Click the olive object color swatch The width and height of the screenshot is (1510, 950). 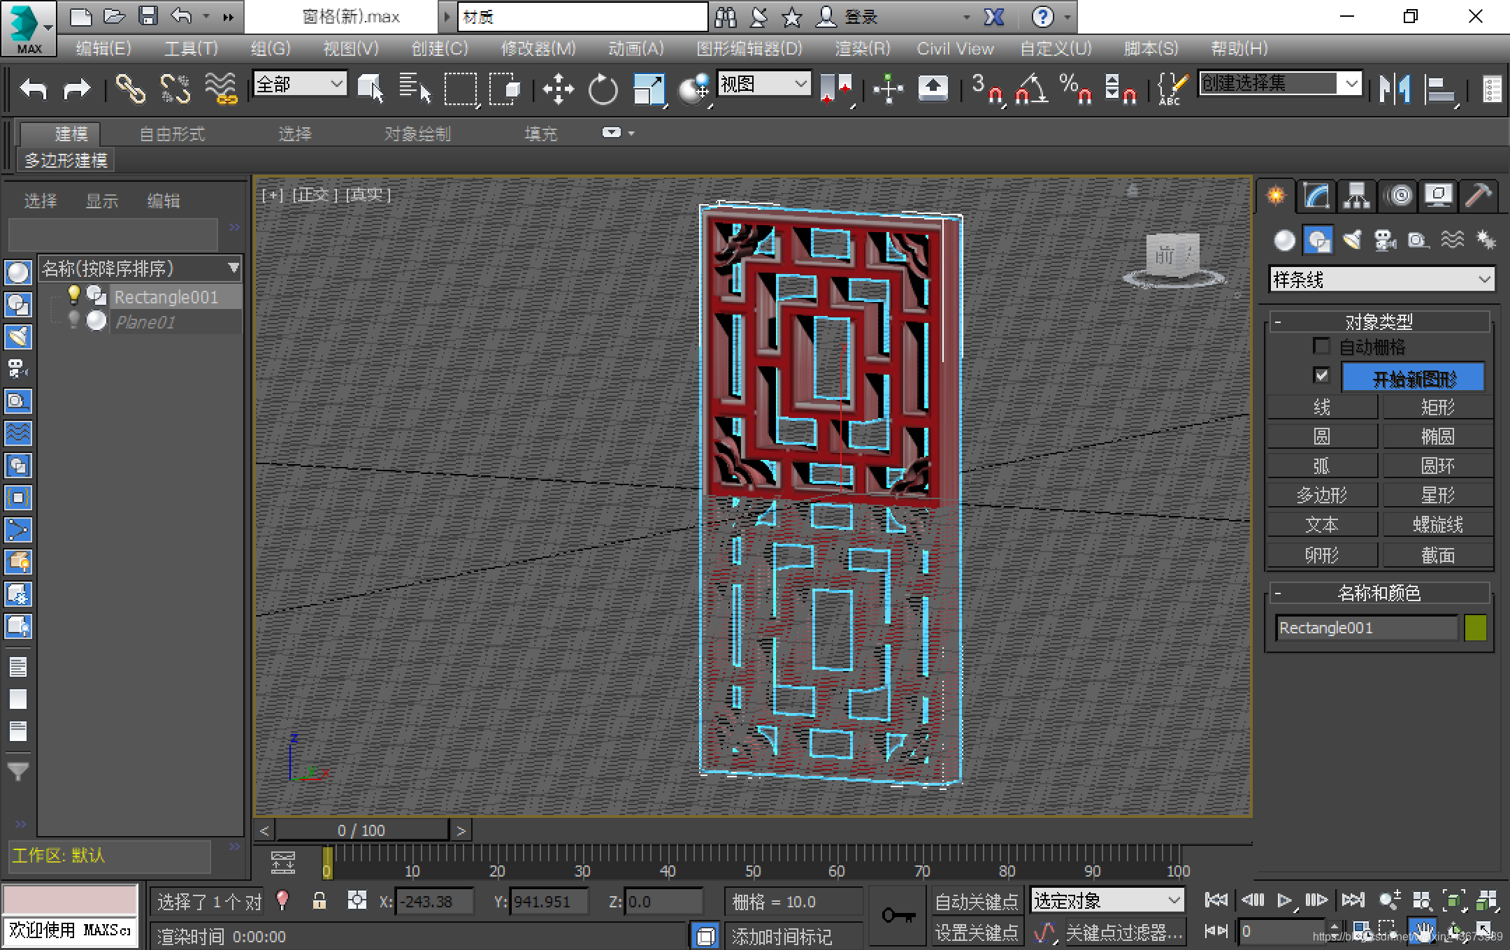[1475, 628]
